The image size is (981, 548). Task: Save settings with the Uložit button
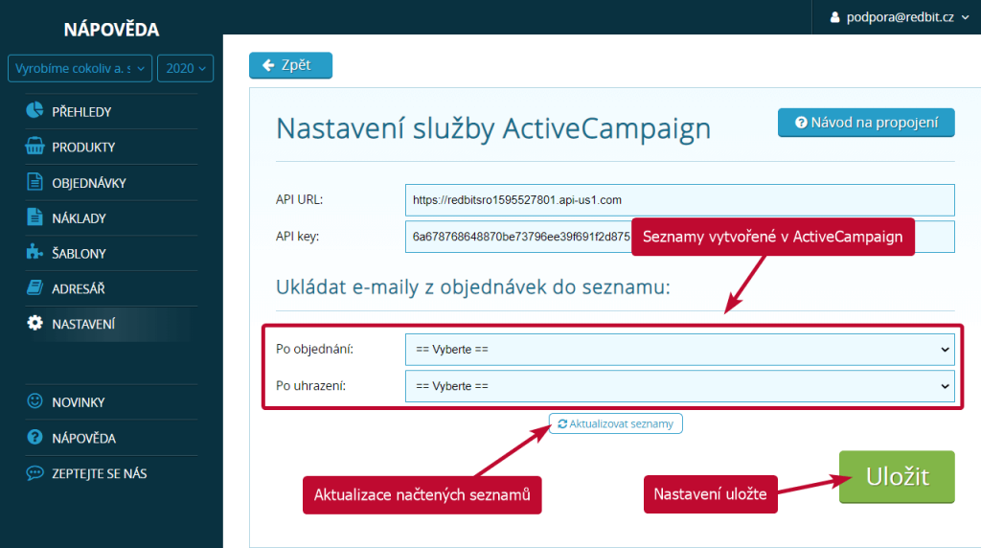point(897,477)
